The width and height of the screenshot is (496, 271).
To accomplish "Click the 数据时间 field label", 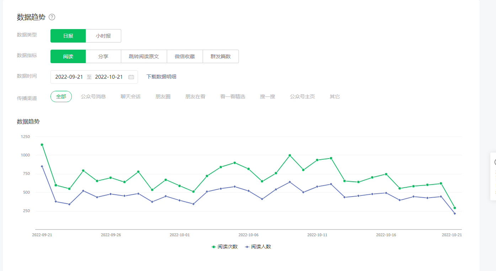I will 27,76.
